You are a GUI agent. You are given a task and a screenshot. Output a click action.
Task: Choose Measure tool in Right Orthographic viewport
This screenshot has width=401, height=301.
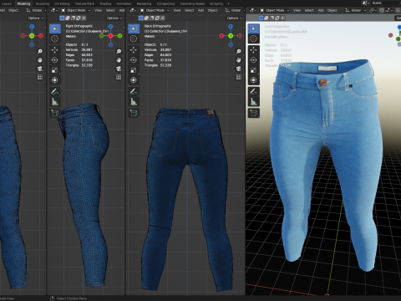(55, 102)
